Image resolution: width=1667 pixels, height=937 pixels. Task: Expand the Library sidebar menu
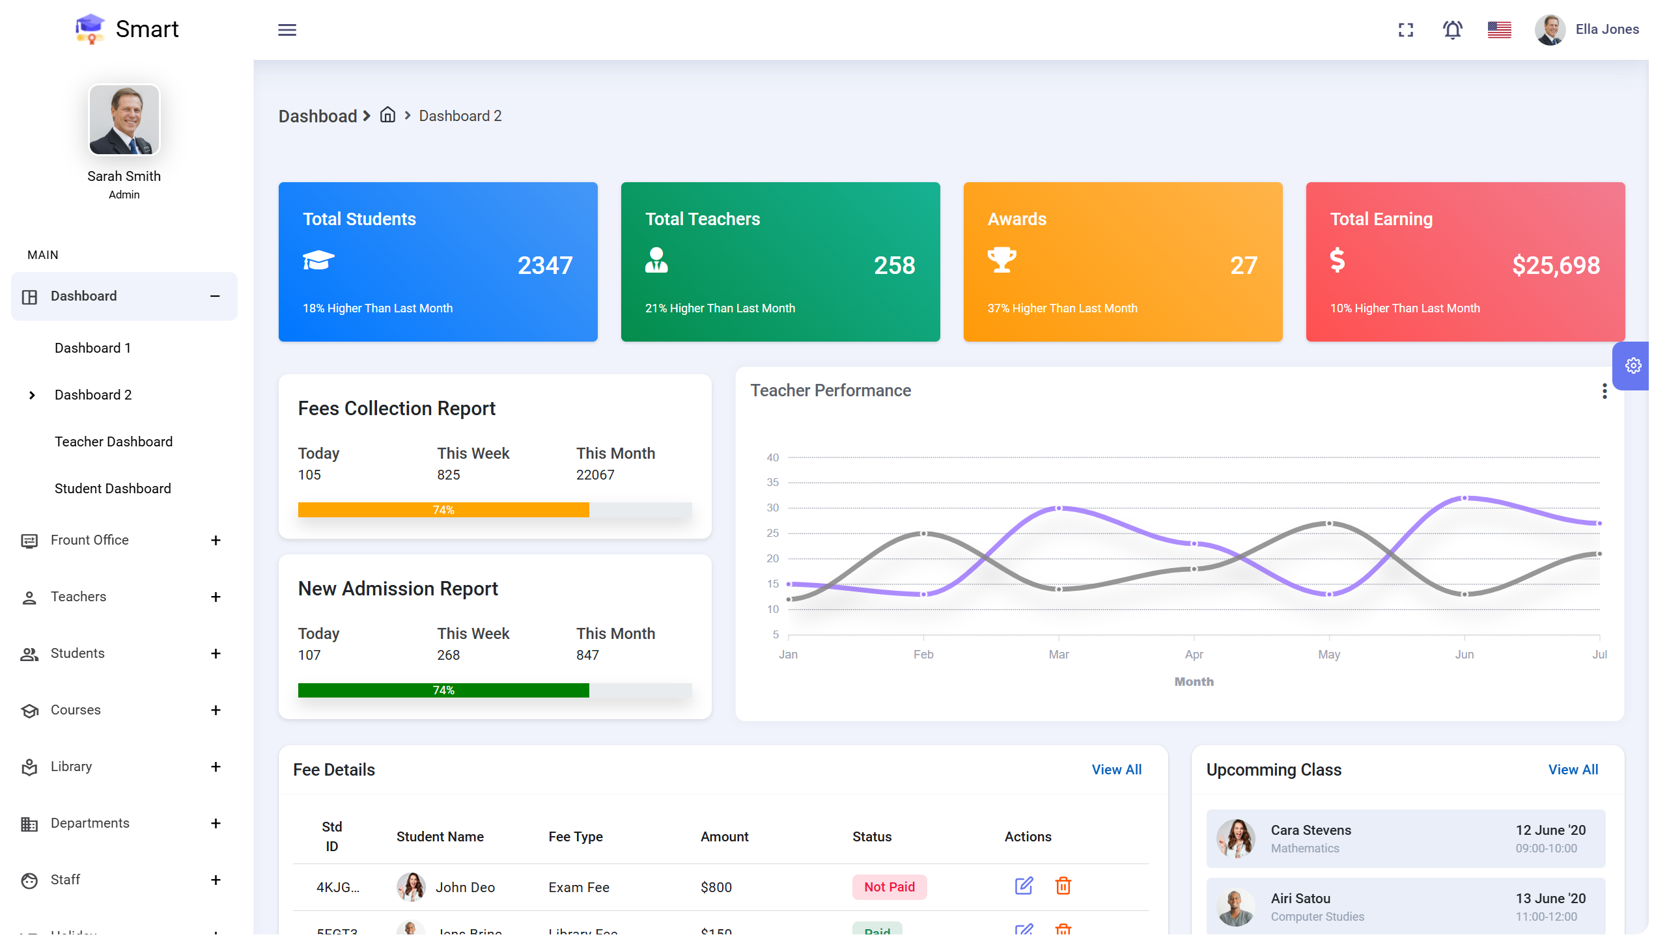[x=216, y=767]
